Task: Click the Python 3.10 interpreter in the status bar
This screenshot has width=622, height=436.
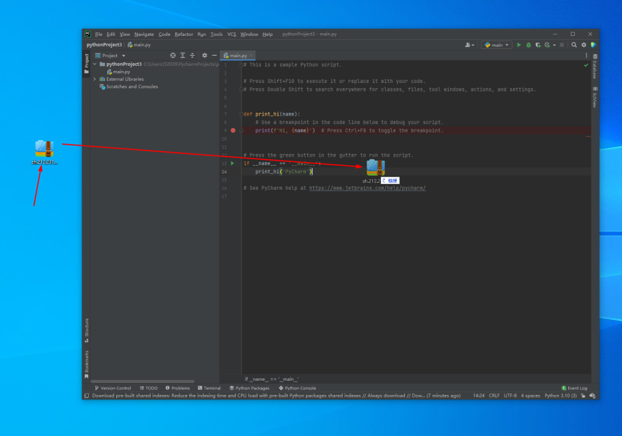Action: pos(560,396)
